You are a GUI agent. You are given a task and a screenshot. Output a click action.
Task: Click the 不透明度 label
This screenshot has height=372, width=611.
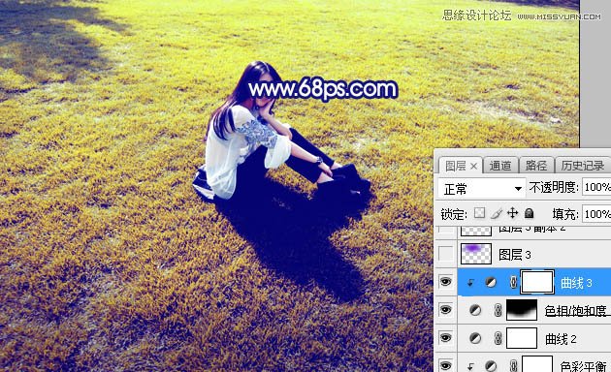(x=554, y=188)
